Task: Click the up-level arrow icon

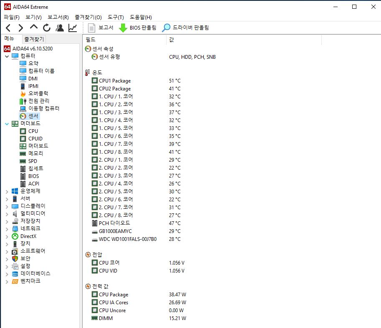Action: coord(33,27)
